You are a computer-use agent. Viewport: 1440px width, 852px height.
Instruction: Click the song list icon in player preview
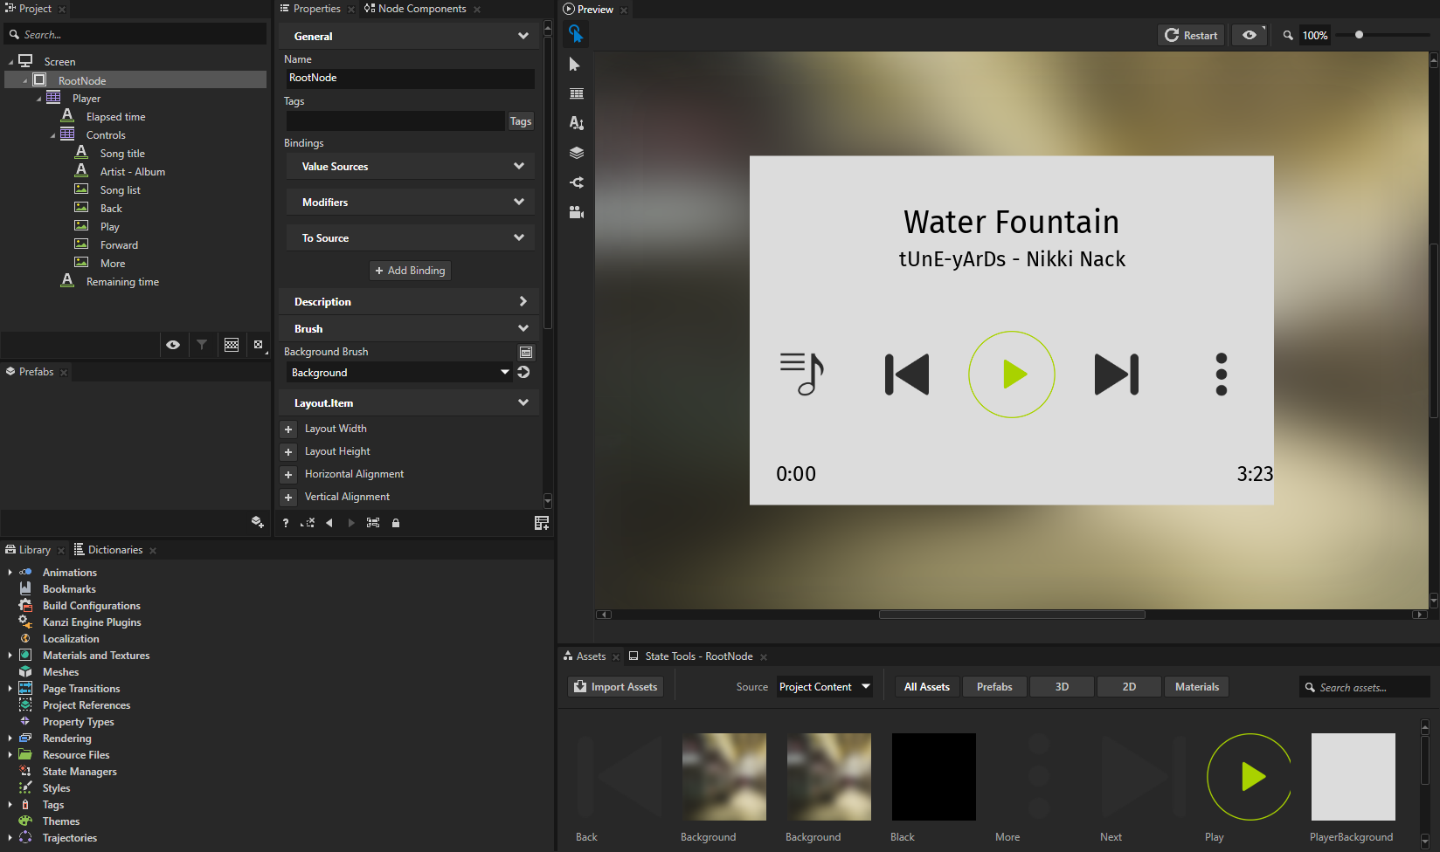point(801,374)
